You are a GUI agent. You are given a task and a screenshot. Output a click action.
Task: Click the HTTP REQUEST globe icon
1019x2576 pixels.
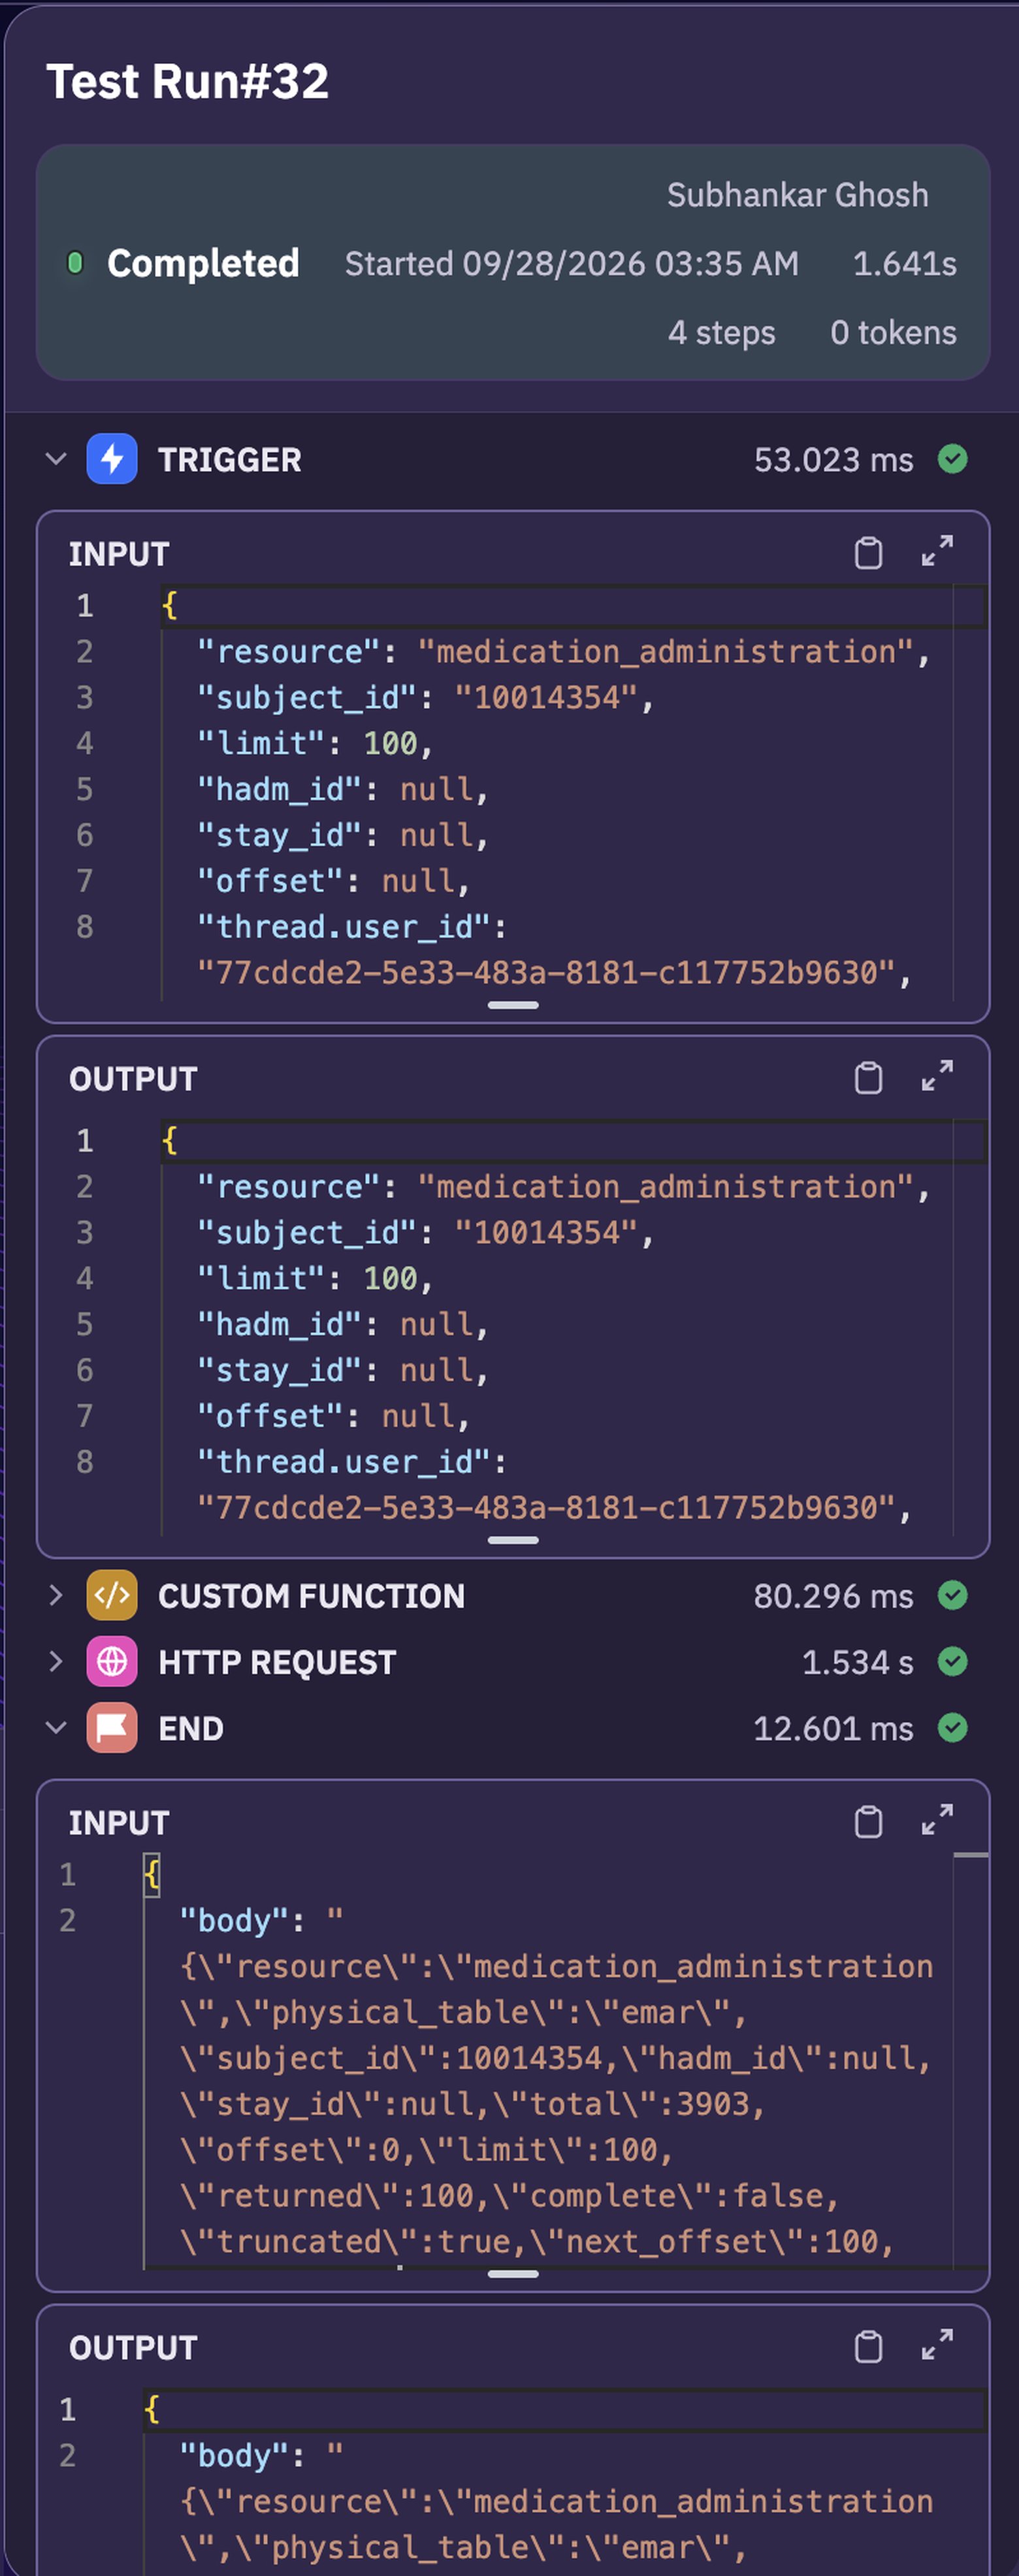point(112,1661)
